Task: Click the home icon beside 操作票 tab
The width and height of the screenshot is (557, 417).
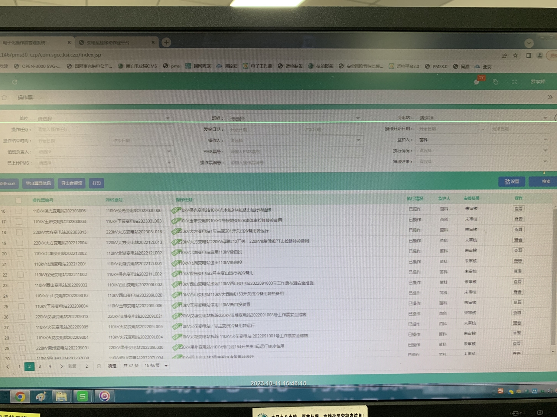Action: pyautogui.click(x=4, y=97)
